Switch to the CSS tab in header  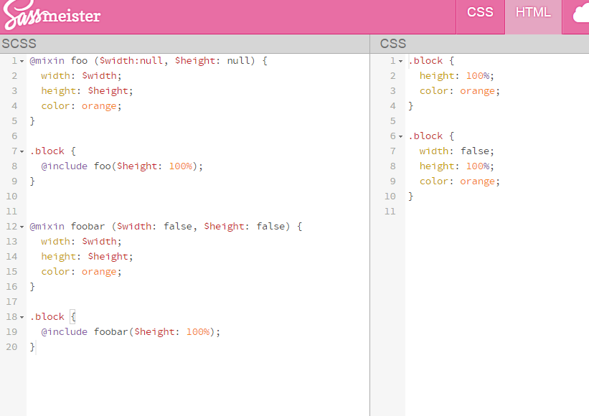coord(480,12)
